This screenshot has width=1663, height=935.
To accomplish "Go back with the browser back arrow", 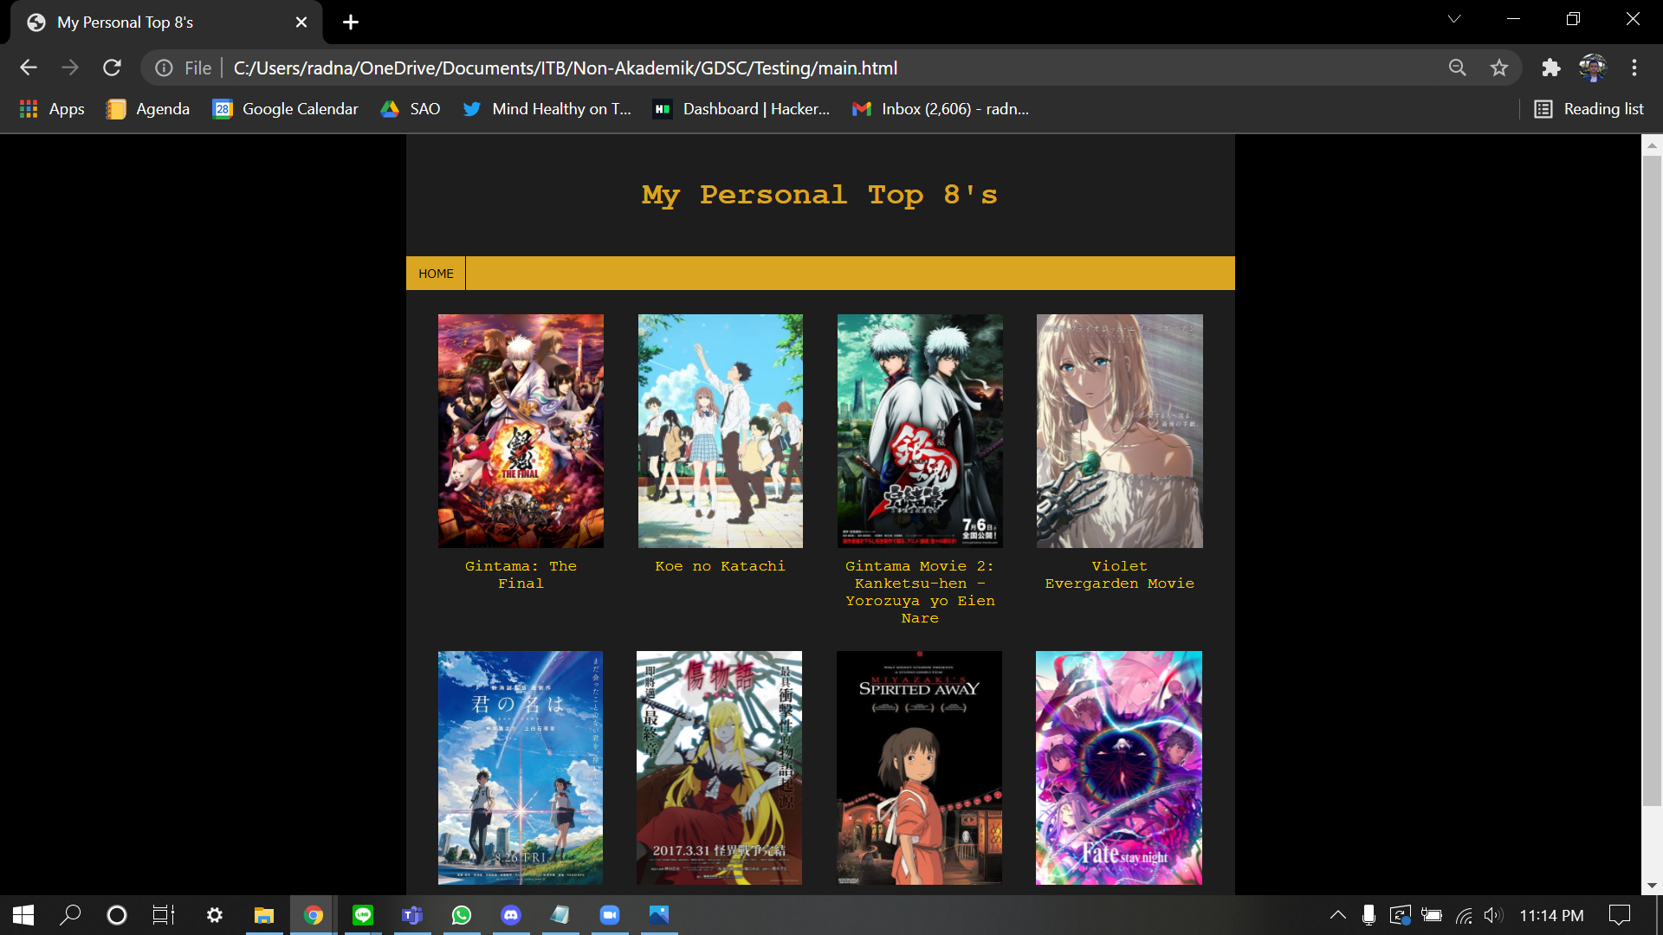I will (29, 68).
